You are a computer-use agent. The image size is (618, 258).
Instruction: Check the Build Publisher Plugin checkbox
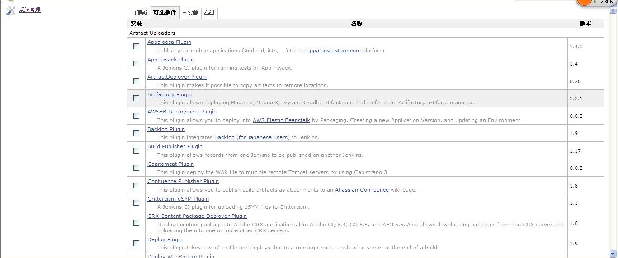(x=137, y=150)
